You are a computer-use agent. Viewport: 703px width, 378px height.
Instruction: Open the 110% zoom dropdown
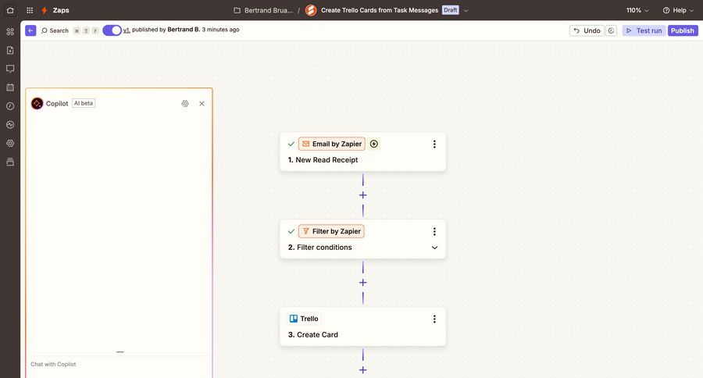637,10
